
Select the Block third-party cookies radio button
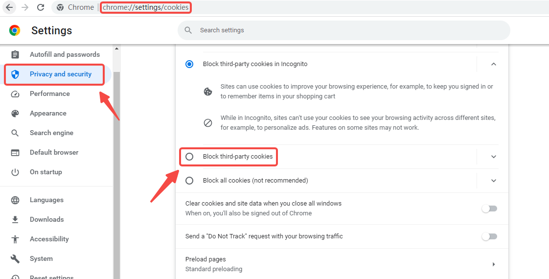coord(189,157)
